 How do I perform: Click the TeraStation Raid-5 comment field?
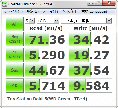tap(59, 99)
